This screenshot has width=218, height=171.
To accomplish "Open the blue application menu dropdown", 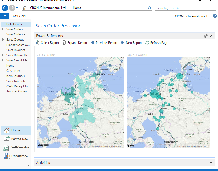I will coord(5,16).
